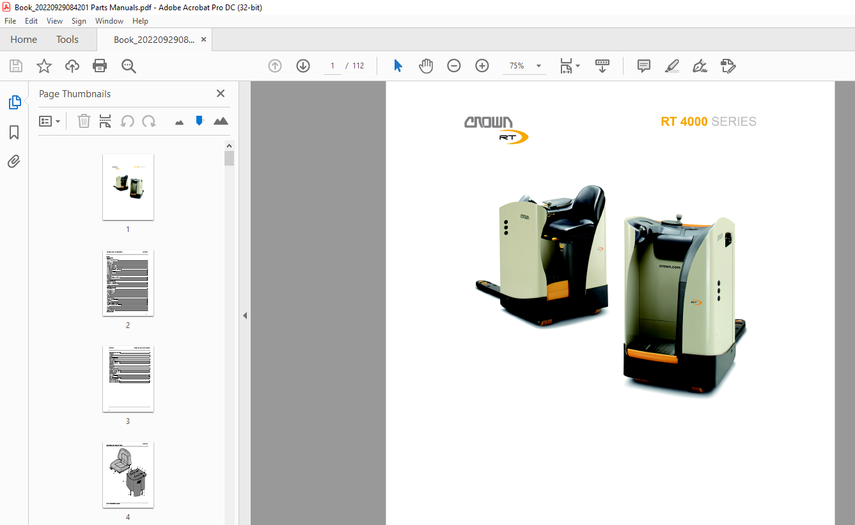Open the View menu
Screen dimensions: 855x525
click(x=55, y=21)
